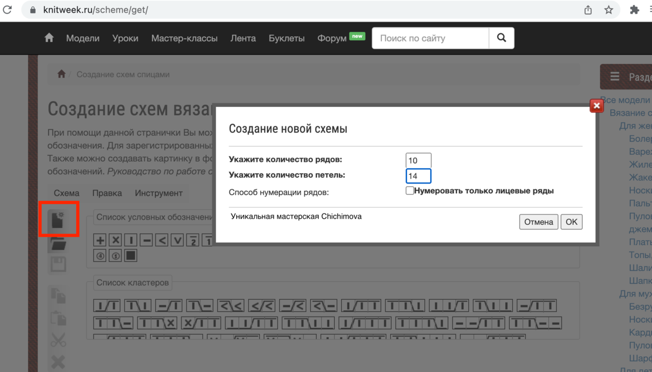Open the folder icon to load a scheme

58,244
